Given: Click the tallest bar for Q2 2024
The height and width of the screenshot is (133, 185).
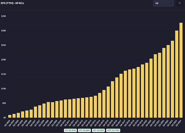Looking at the screenshot, I should pos(181,70).
